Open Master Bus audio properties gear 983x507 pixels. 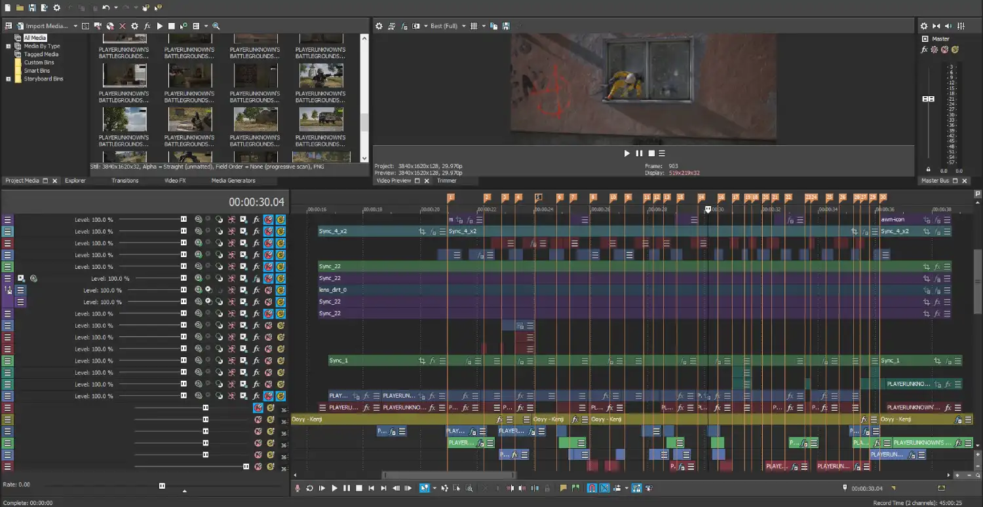click(924, 26)
